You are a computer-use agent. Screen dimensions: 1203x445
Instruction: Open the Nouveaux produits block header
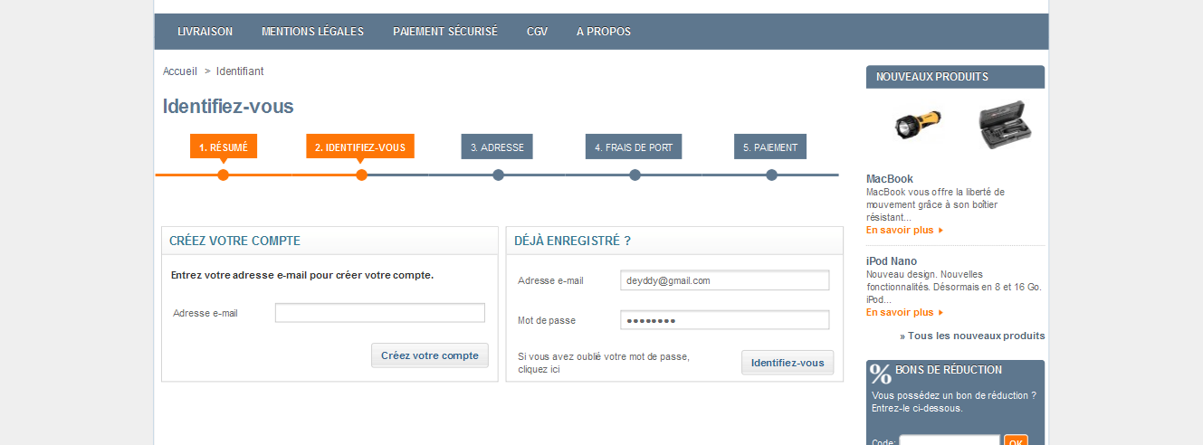pos(955,77)
